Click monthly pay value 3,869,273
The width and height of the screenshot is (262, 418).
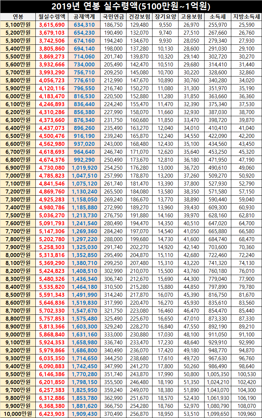click(52, 57)
